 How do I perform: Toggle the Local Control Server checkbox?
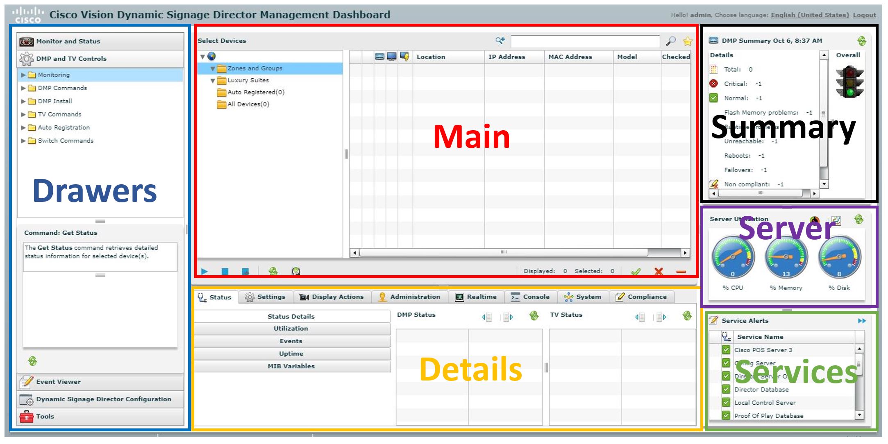click(726, 402)
